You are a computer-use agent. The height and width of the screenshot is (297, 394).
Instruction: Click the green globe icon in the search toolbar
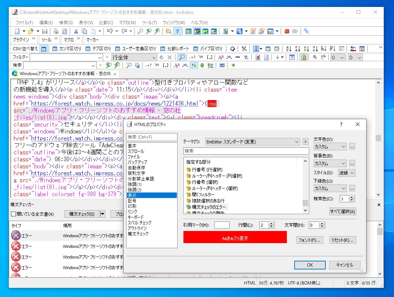pyautogui.click(x=202, y=65)
